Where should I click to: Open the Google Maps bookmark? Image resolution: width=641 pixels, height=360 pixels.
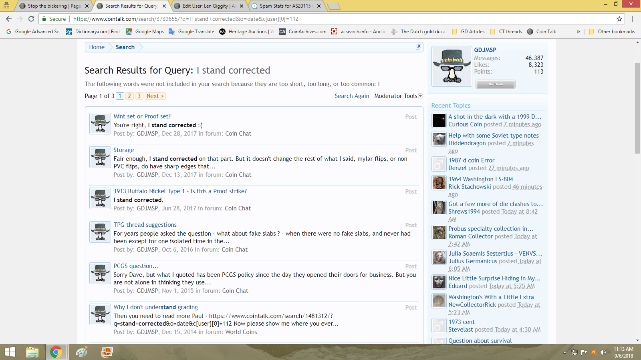(x=145, y=32)
